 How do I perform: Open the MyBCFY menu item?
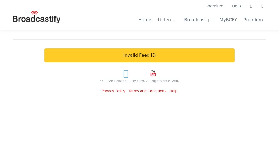point(228,20)
